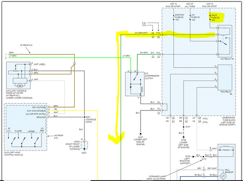Select the FAN RELAY 45 label
Image resolution: width=243 pixels, height=181 pixels.
click(x=226, y=93)
